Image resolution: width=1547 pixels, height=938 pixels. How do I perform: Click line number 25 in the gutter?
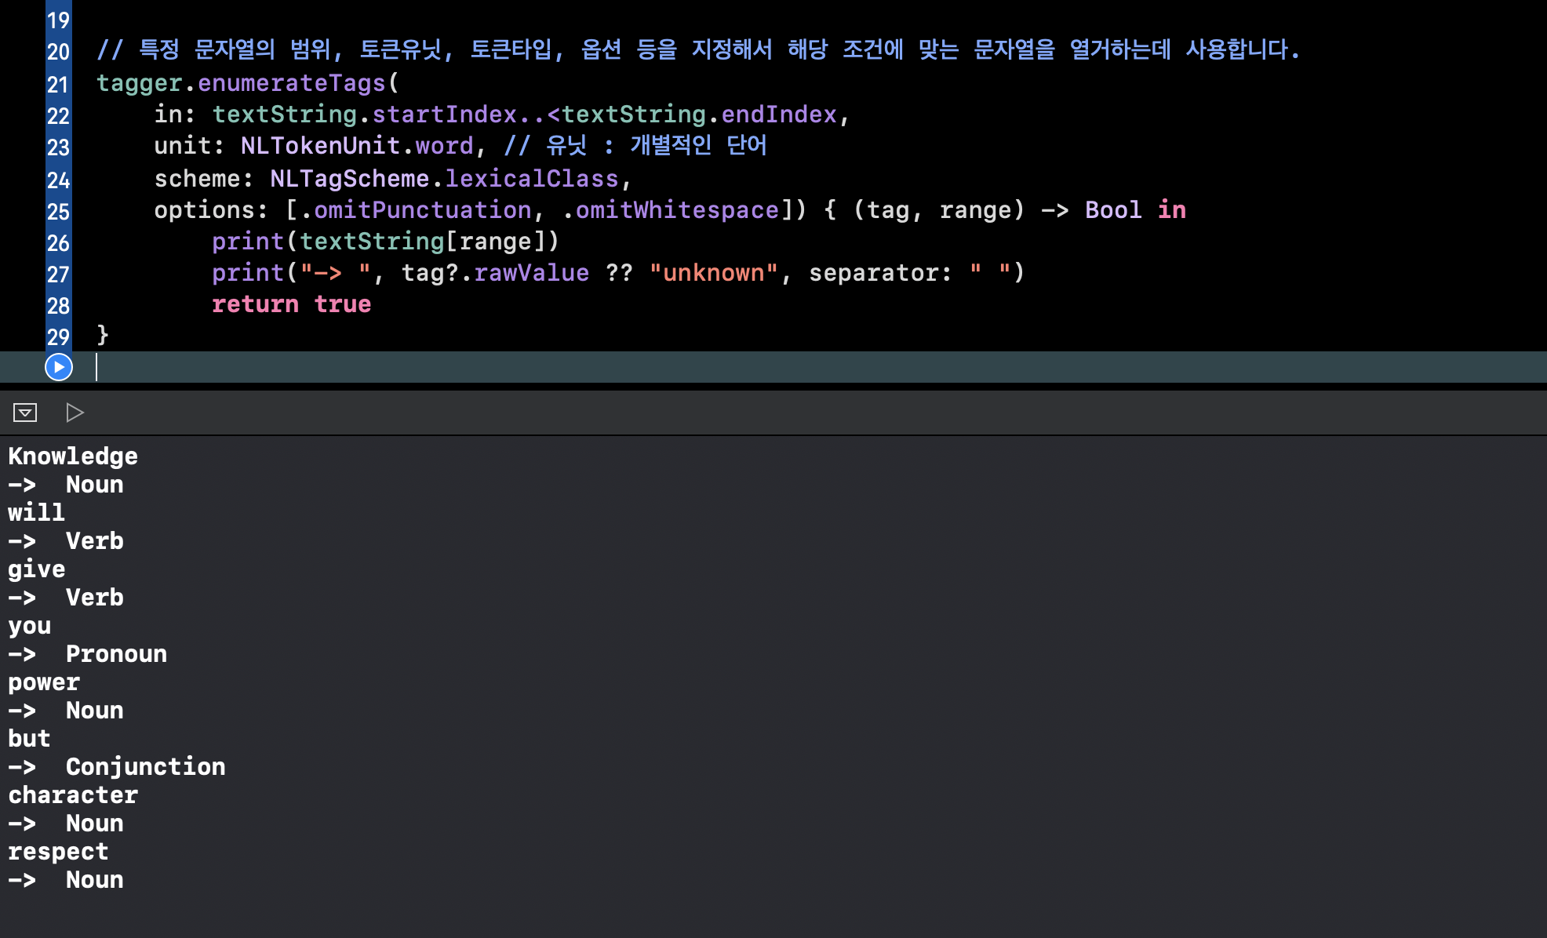click(x=58, y=212)
